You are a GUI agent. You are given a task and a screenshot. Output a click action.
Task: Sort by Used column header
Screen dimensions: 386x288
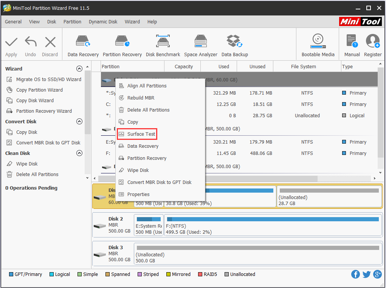click(x=219, y=67)
